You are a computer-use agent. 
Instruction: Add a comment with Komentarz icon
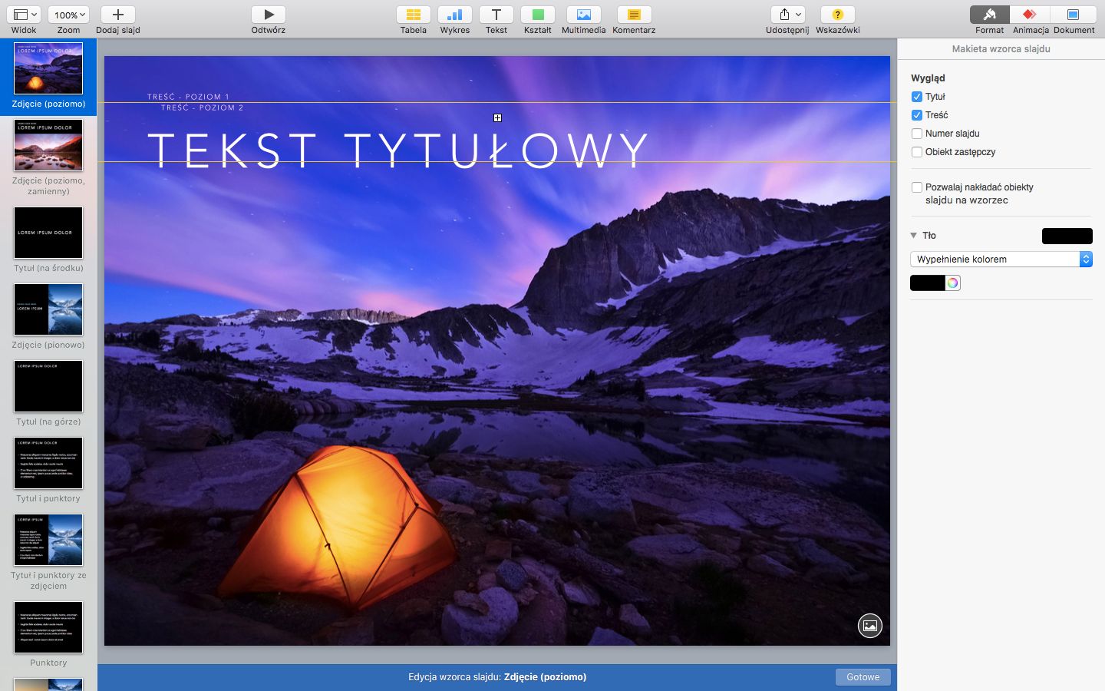634,15
